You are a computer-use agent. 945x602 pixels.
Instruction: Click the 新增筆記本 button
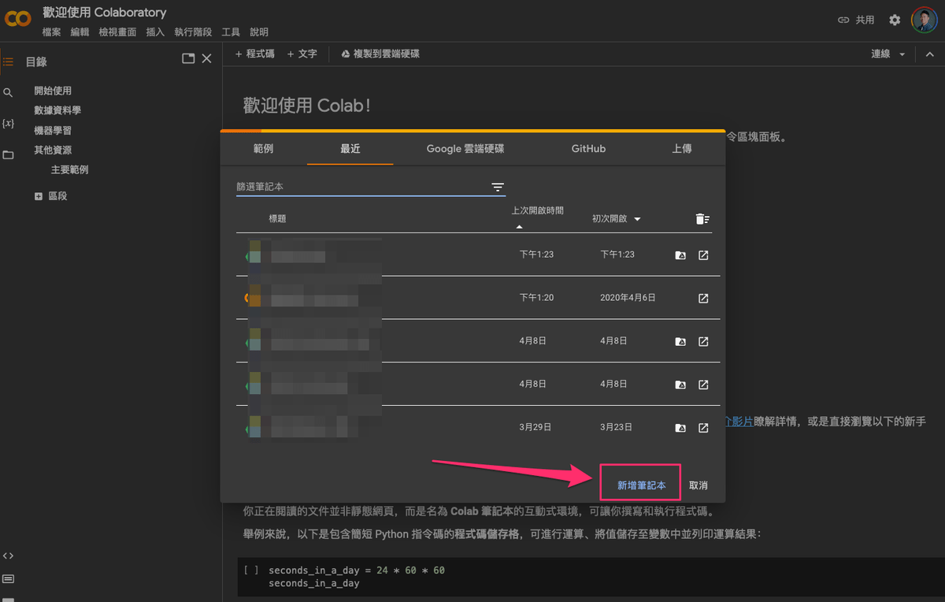642,485
